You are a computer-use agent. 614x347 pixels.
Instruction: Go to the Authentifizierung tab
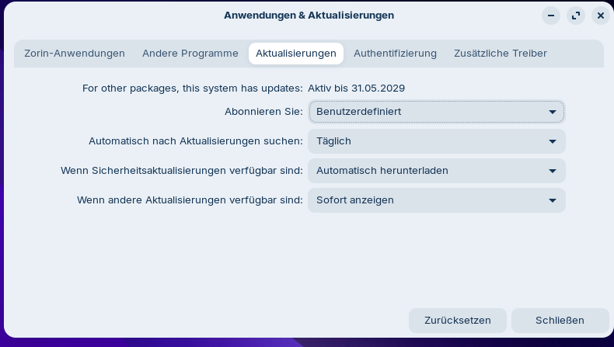point(395,54)
